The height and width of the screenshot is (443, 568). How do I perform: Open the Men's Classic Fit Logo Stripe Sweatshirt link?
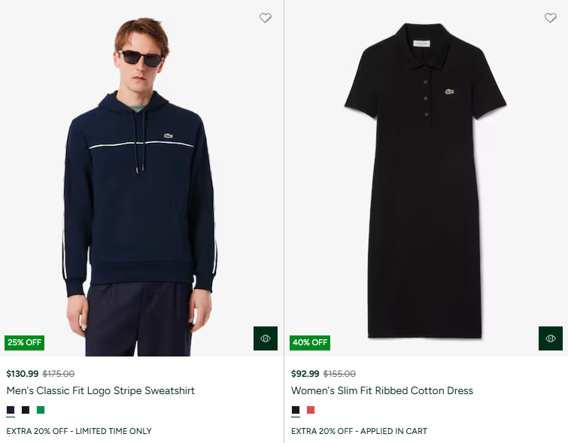pyautogui.click(x=100, y=391)
